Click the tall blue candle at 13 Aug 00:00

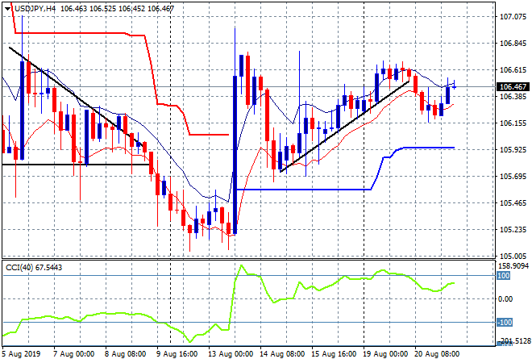tap(235, 155)
